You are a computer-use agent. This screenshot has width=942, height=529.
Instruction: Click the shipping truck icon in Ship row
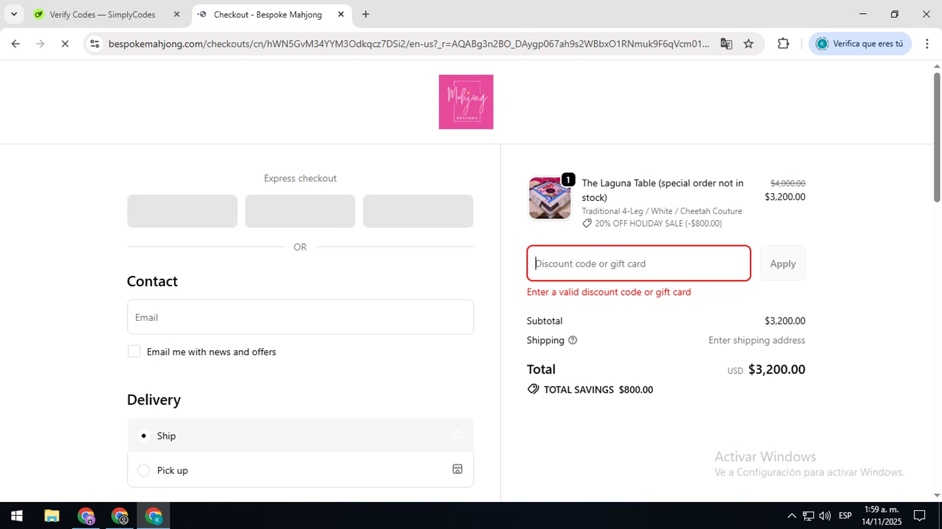tap(458, 435)
